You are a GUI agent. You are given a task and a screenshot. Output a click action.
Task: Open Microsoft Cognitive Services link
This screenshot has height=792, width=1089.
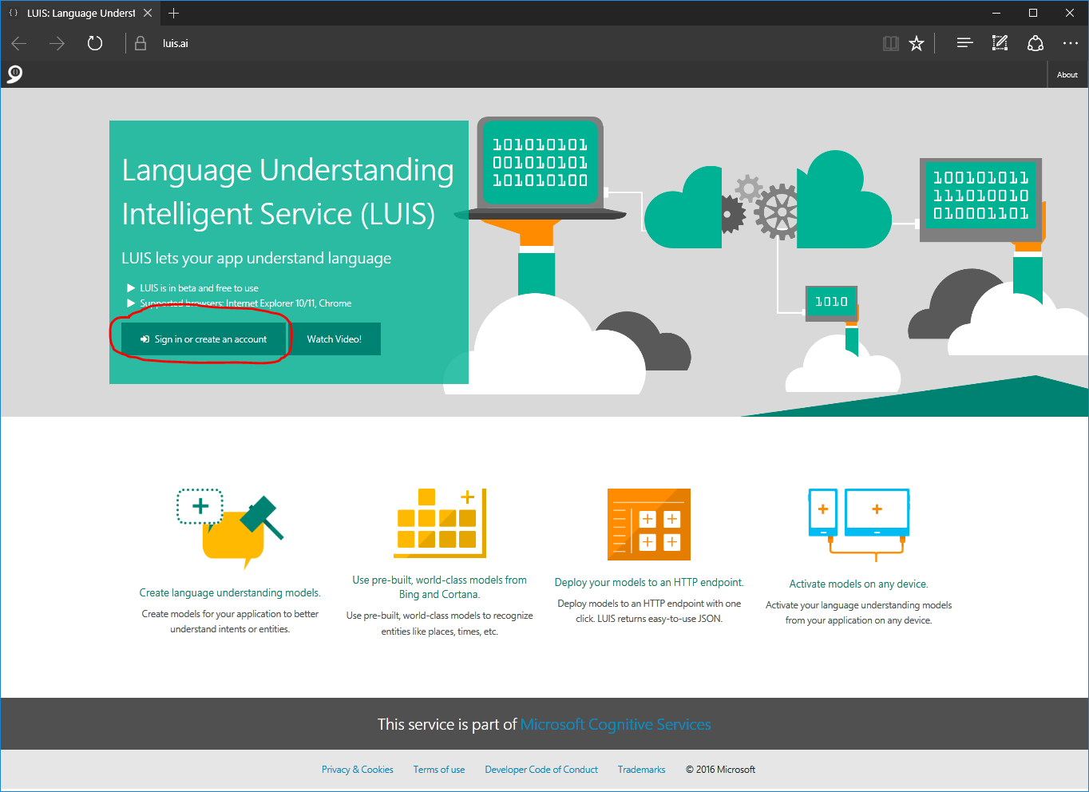pos(616,724)
